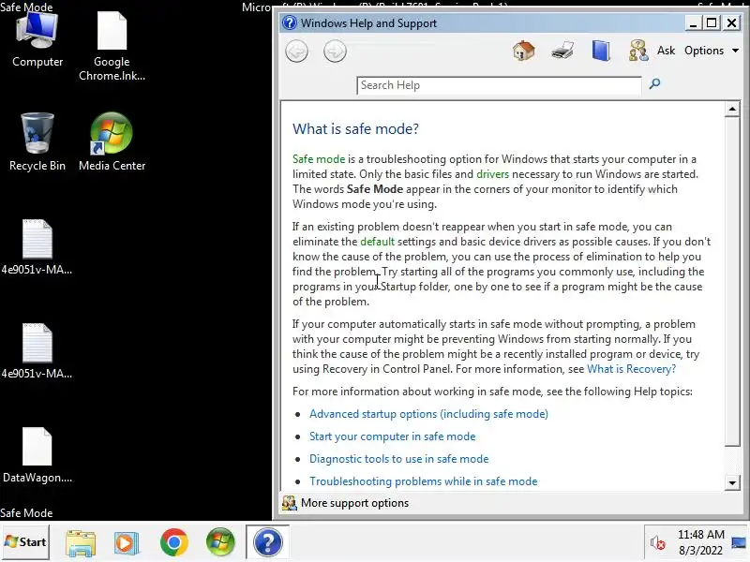Click the vertical scrollbar thumb in Help
Viewport: 750px width, 562px height.
click(732, 282)
